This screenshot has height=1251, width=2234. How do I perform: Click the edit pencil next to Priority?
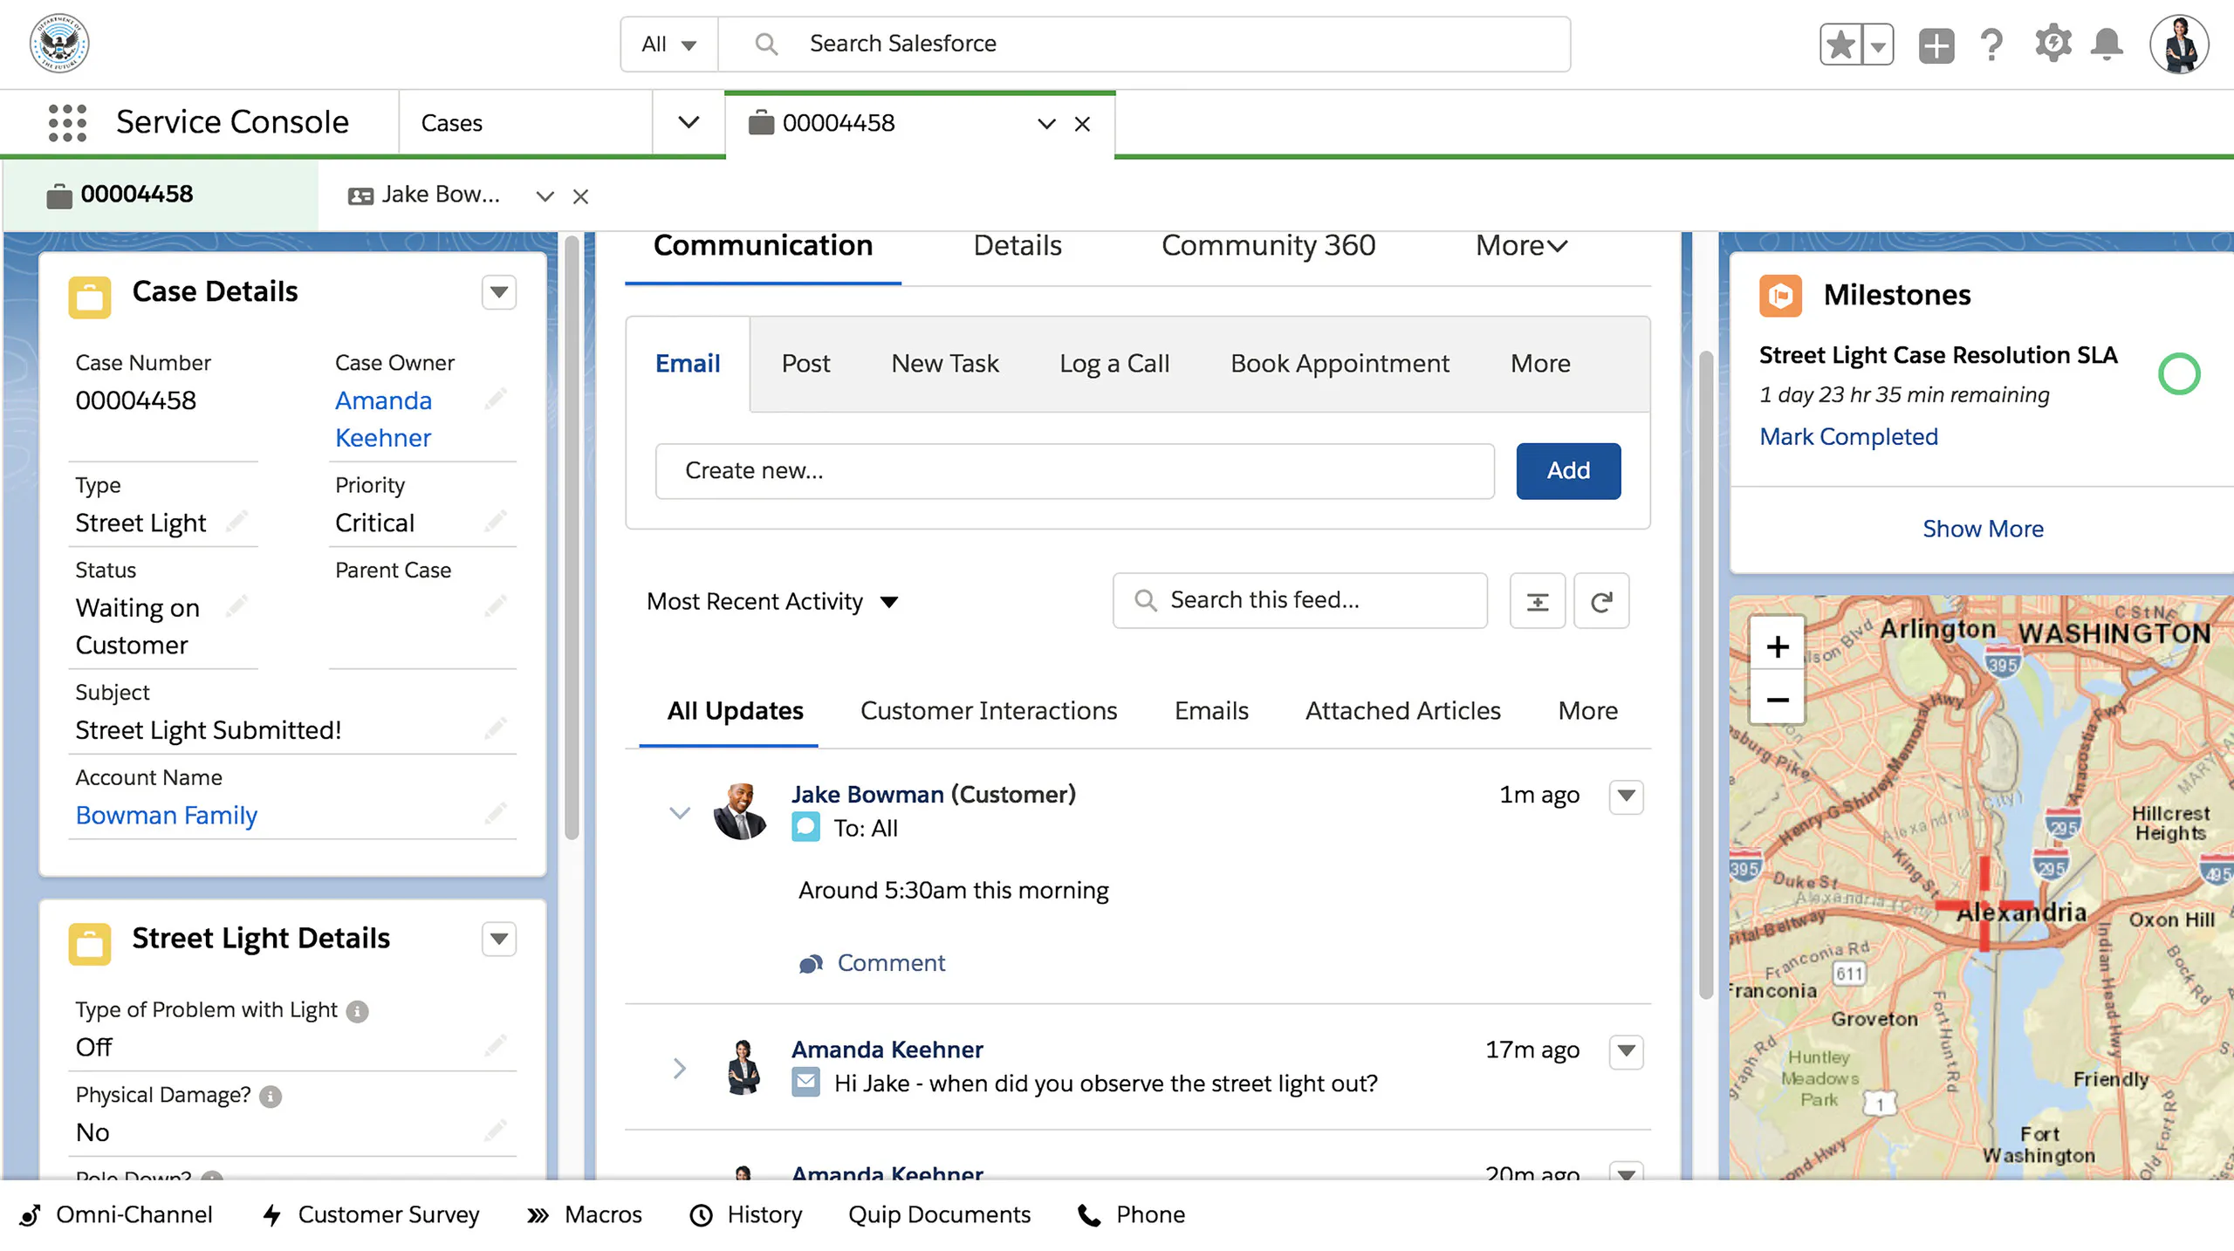point(496,522)
